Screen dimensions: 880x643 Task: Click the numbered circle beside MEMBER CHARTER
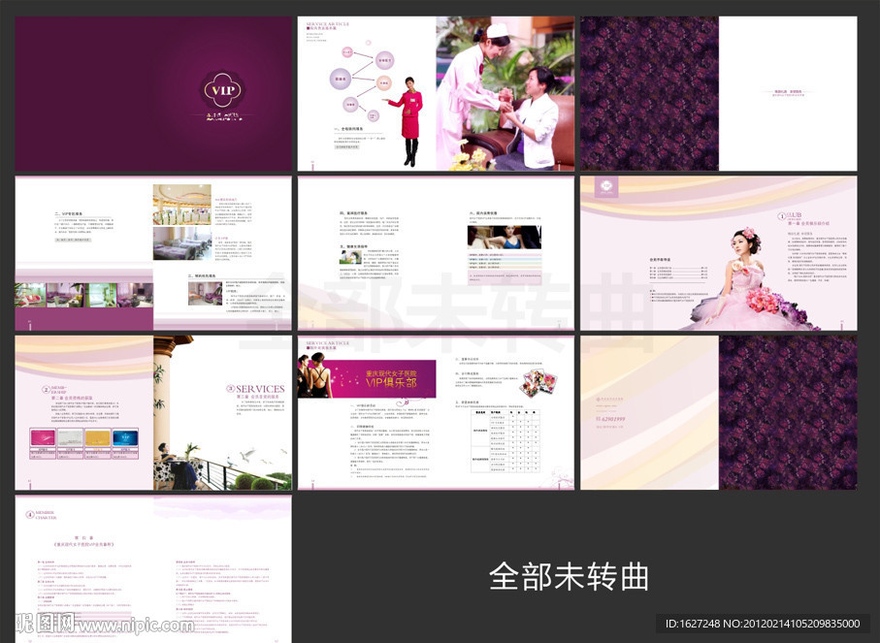(28, 513)
